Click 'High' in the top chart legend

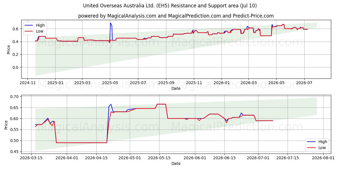pos(40,25)
